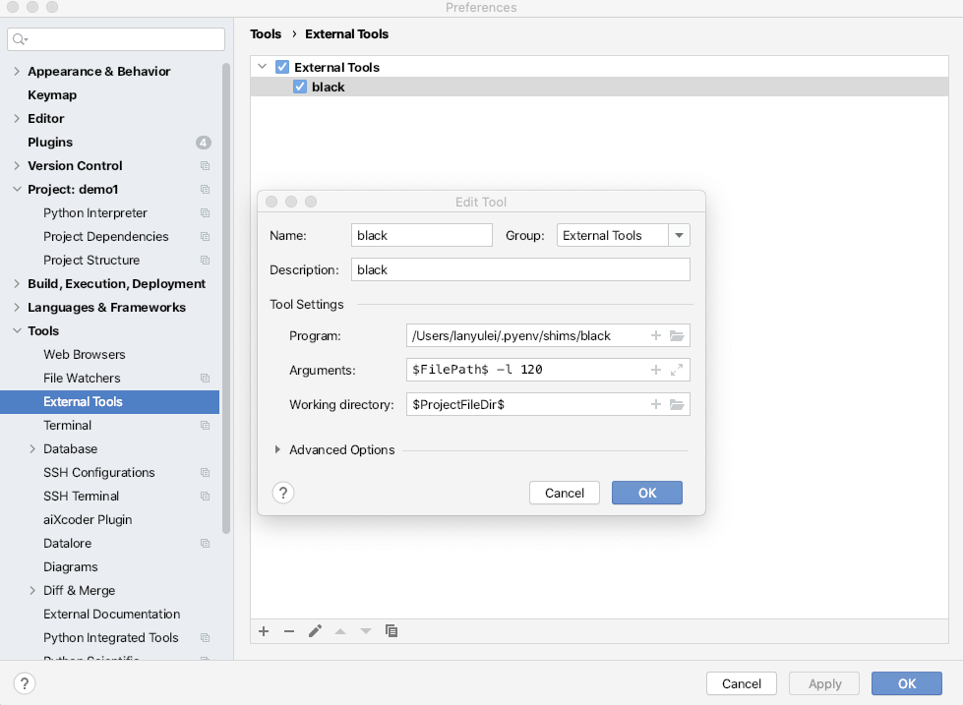Image resolution: width=963 pixels, height=705 pixels.
Task: Browse for Program file with folder icon
Action: pos(677,335)
